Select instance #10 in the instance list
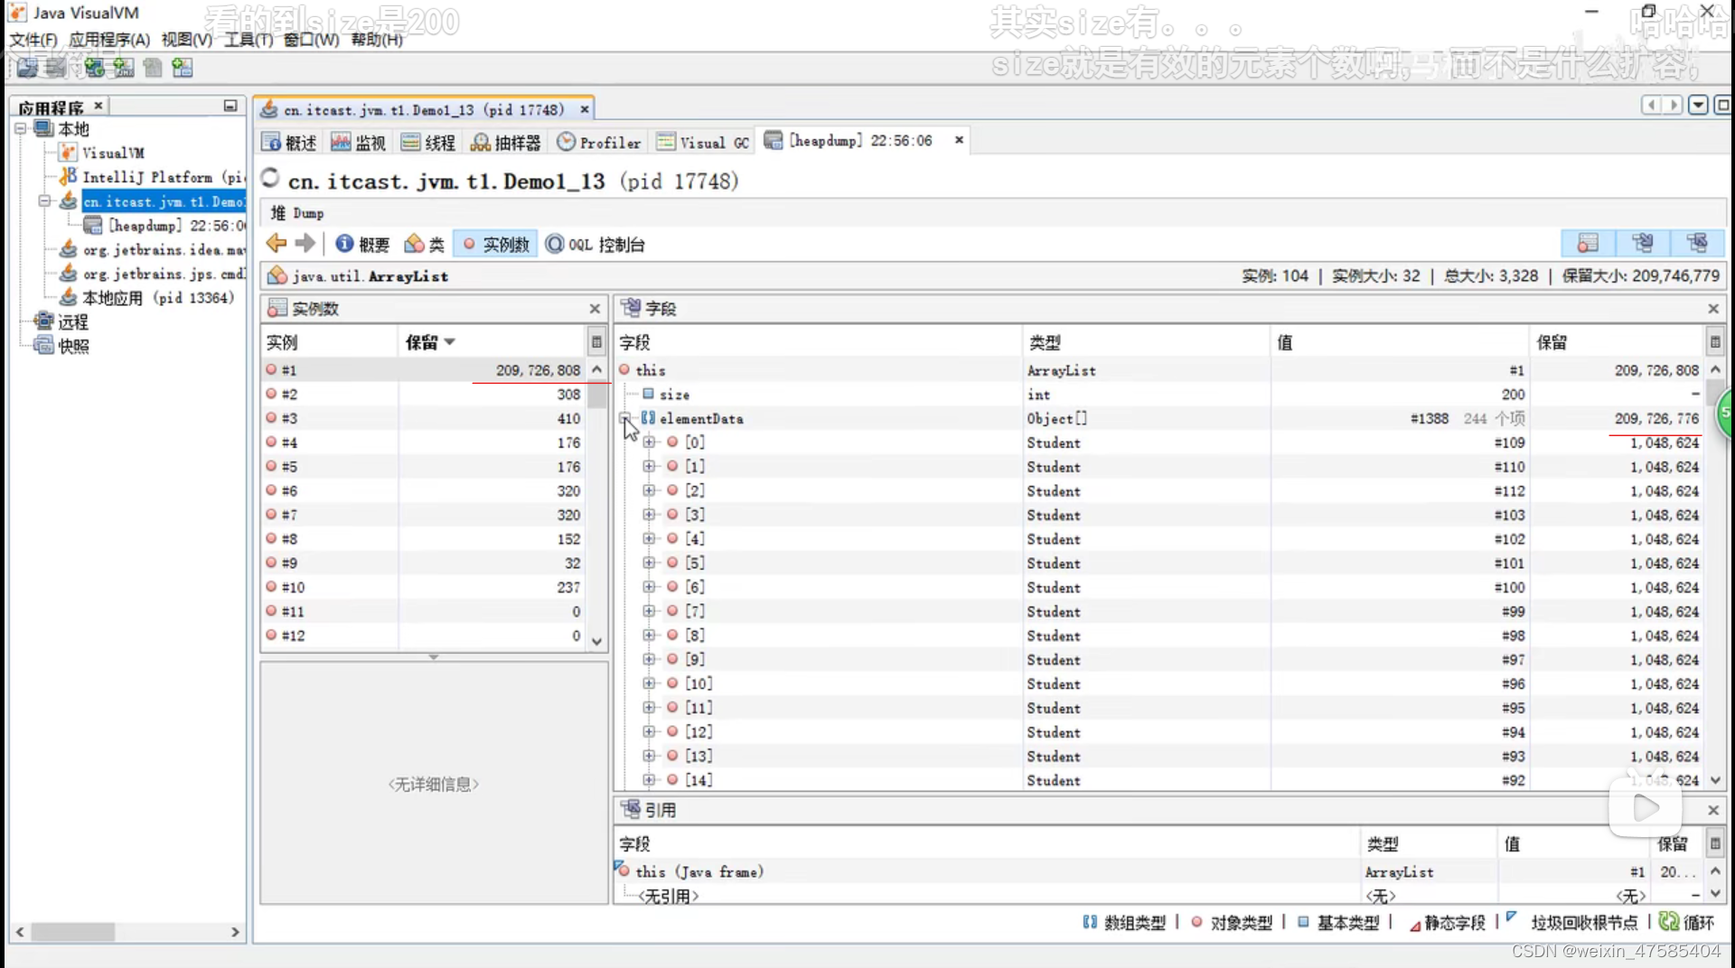Viewport: 1735px width, 968px height. (424, 587)
